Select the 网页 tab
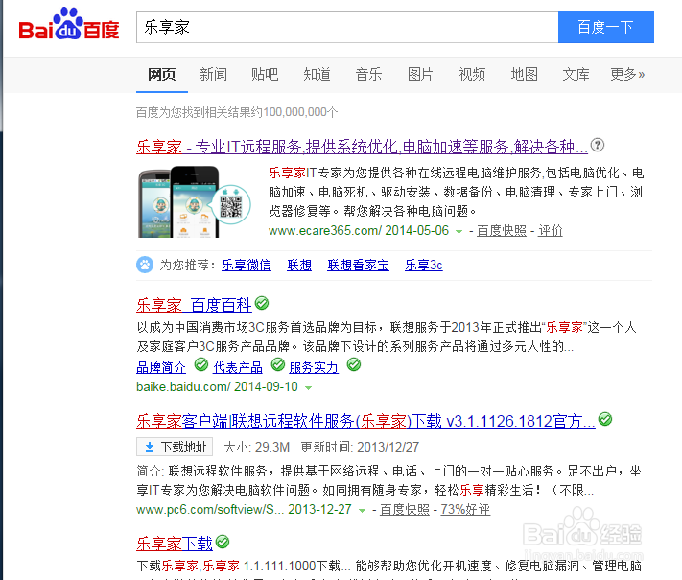The height and width of the screenshot is (580, 682). pos(162,75)
